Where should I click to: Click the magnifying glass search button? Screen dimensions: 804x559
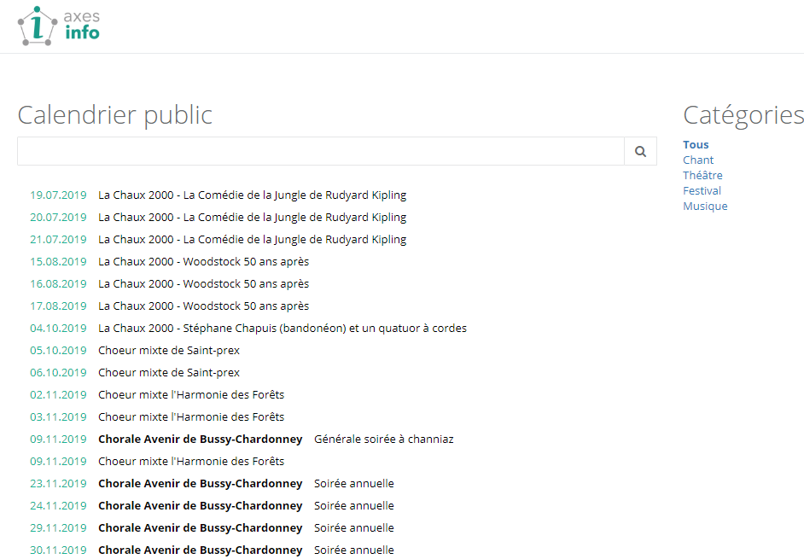click(x=640, y=151)
